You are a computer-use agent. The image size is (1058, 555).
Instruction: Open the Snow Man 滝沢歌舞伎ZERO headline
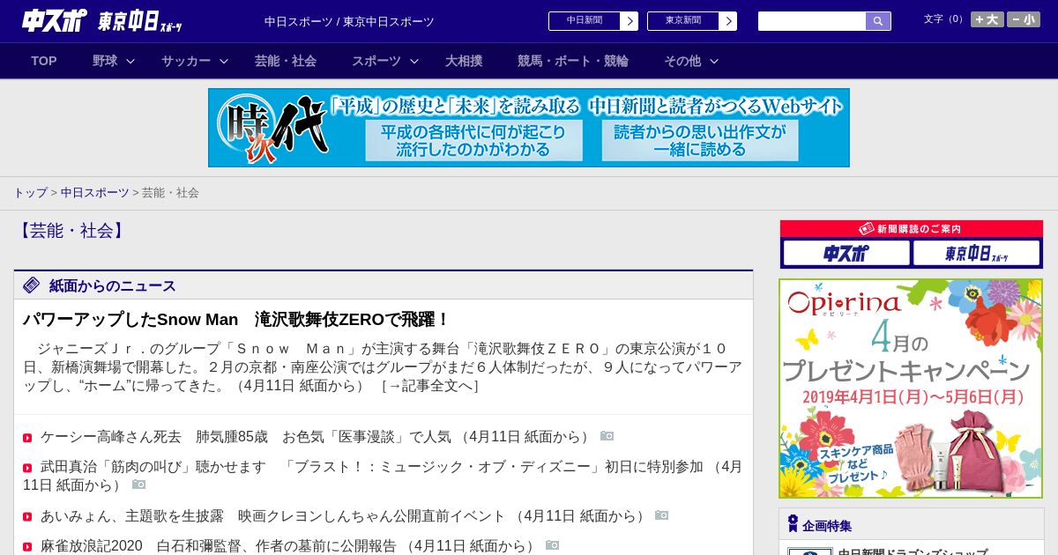coord(236,320)
